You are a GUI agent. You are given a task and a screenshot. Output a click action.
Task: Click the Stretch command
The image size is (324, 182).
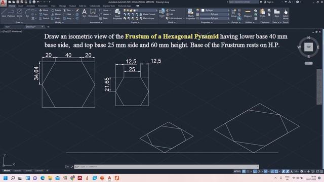coord(44,18)
